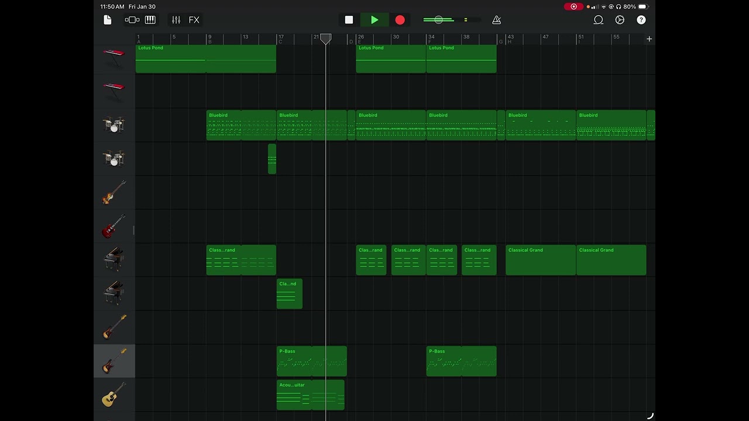Viewport: 749px width, 421px height.
Task: Select the highlighted P-Bass track icon
Action: point(114,361)
